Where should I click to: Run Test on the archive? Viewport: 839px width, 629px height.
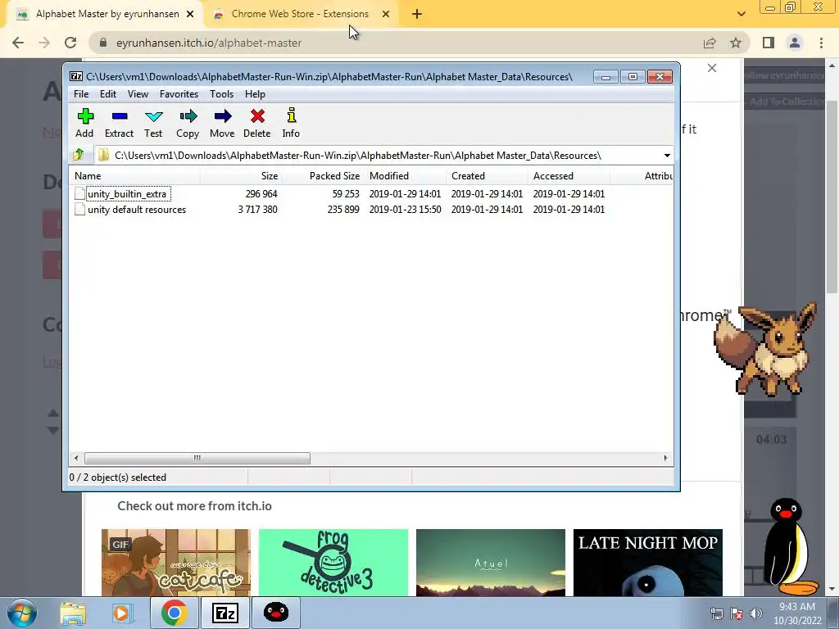pyautogui.click(x=153, y=123)
